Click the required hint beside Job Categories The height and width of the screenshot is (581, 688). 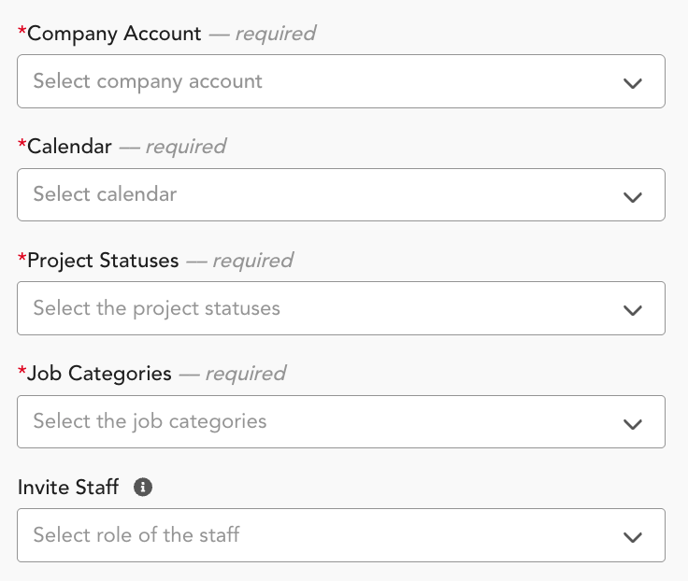pos(245,374)
